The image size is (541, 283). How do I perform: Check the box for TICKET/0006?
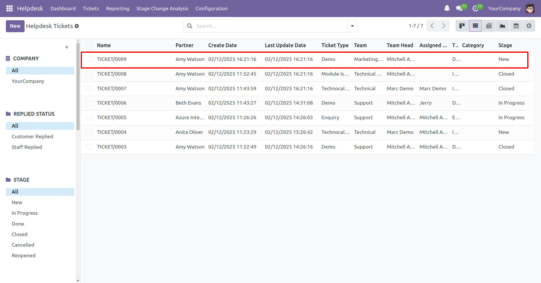[89, 103]
